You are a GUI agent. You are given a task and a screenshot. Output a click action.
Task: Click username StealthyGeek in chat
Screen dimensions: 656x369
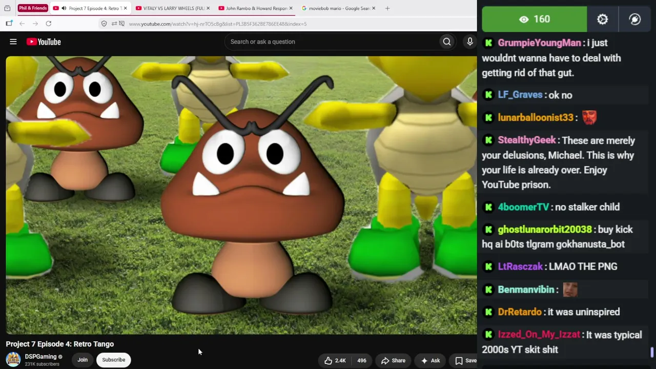(526, 140)
